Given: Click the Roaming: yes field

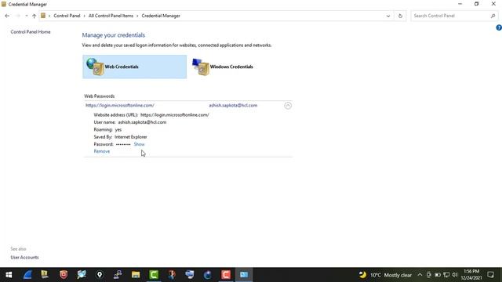Looking at the screenshot, I should (107, 129).
